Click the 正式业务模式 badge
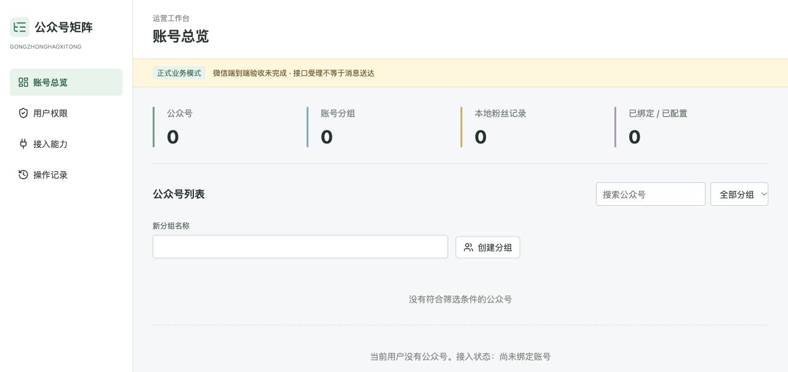The width and height of the screenshot is (788, 372). pos(179,73)
